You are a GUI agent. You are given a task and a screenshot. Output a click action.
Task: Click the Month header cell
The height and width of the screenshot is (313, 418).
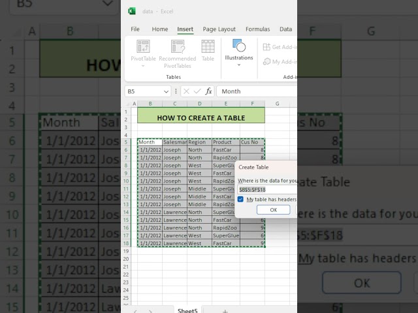click(x=150, y=142)
